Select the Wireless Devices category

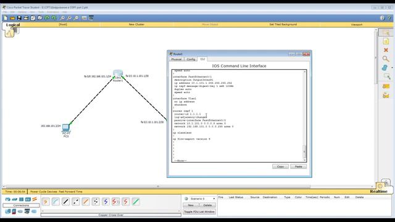click(28, 199)
